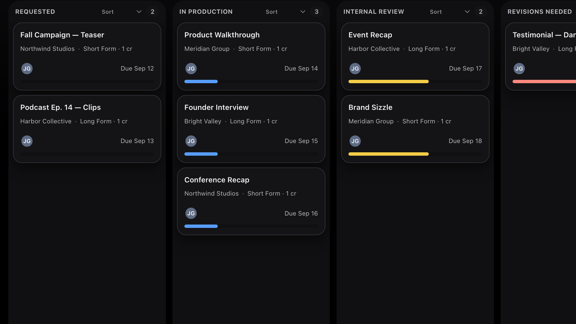Click JG avatar on Founder Interview card
Screen dimensions: 576x324
[x=191, y=141]
